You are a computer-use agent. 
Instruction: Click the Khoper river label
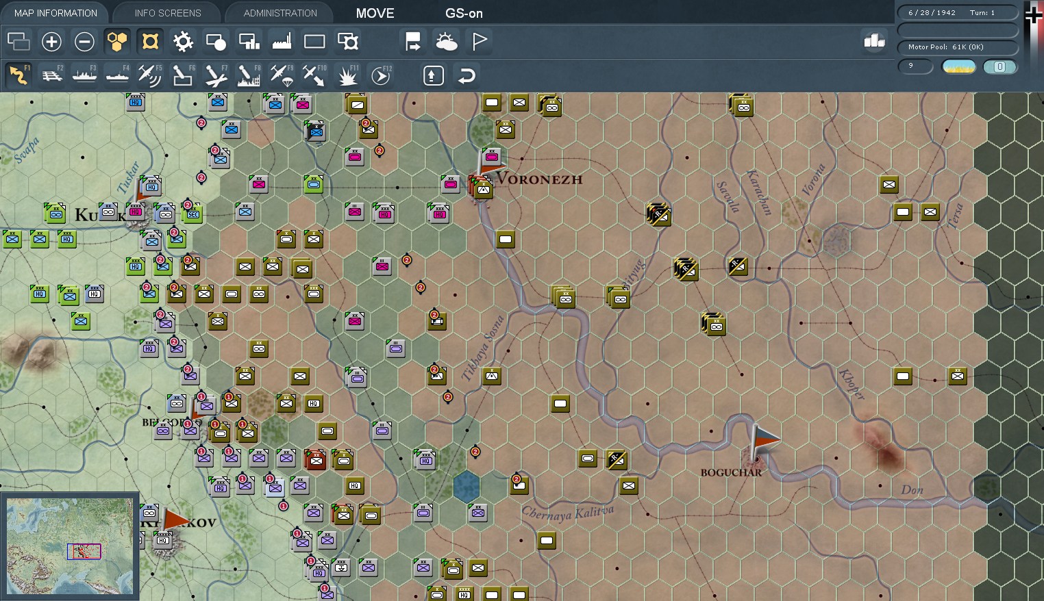tap(852, 384)
